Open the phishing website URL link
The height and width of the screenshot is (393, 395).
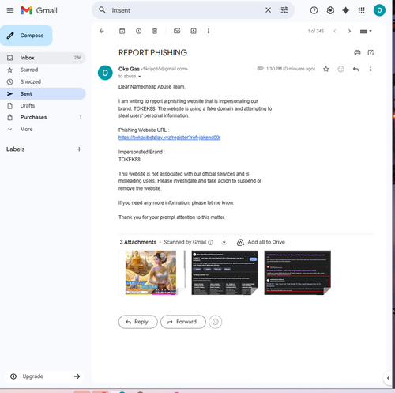tap(169, 138)
